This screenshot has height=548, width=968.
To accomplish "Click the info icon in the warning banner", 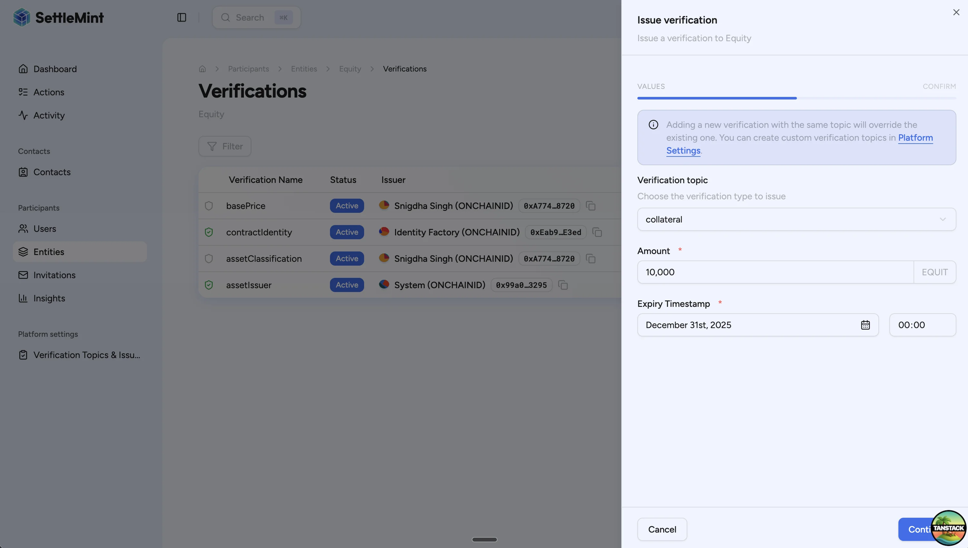I will pyautogui.click(x=653, y=125).
